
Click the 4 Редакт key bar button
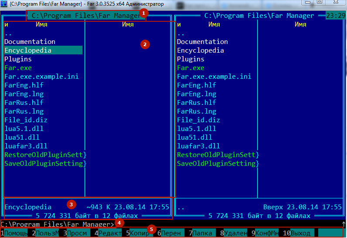(108, 233)
